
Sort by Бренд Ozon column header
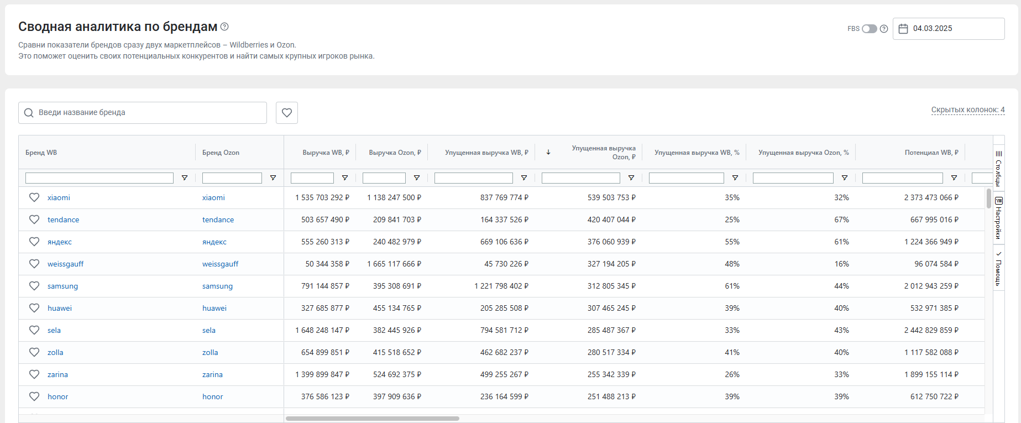pyautogui.click(x=221, y=153)
